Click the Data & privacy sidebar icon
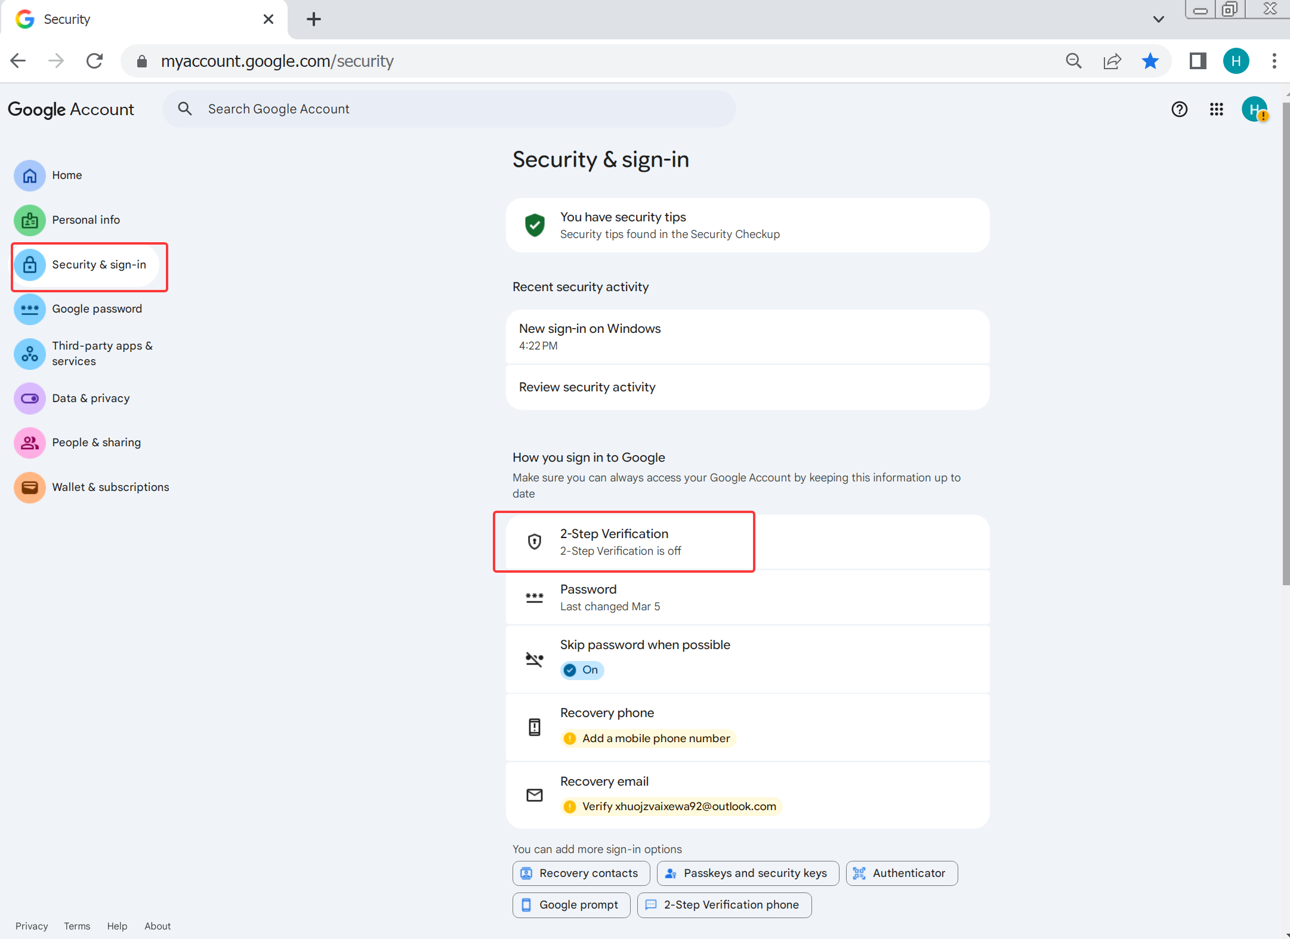This screenshot has height=939, width=1290. tap(30, 399)
